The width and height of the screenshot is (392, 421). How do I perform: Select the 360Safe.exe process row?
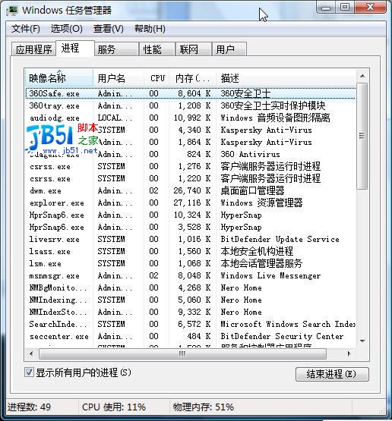click(x=191, y=93)
